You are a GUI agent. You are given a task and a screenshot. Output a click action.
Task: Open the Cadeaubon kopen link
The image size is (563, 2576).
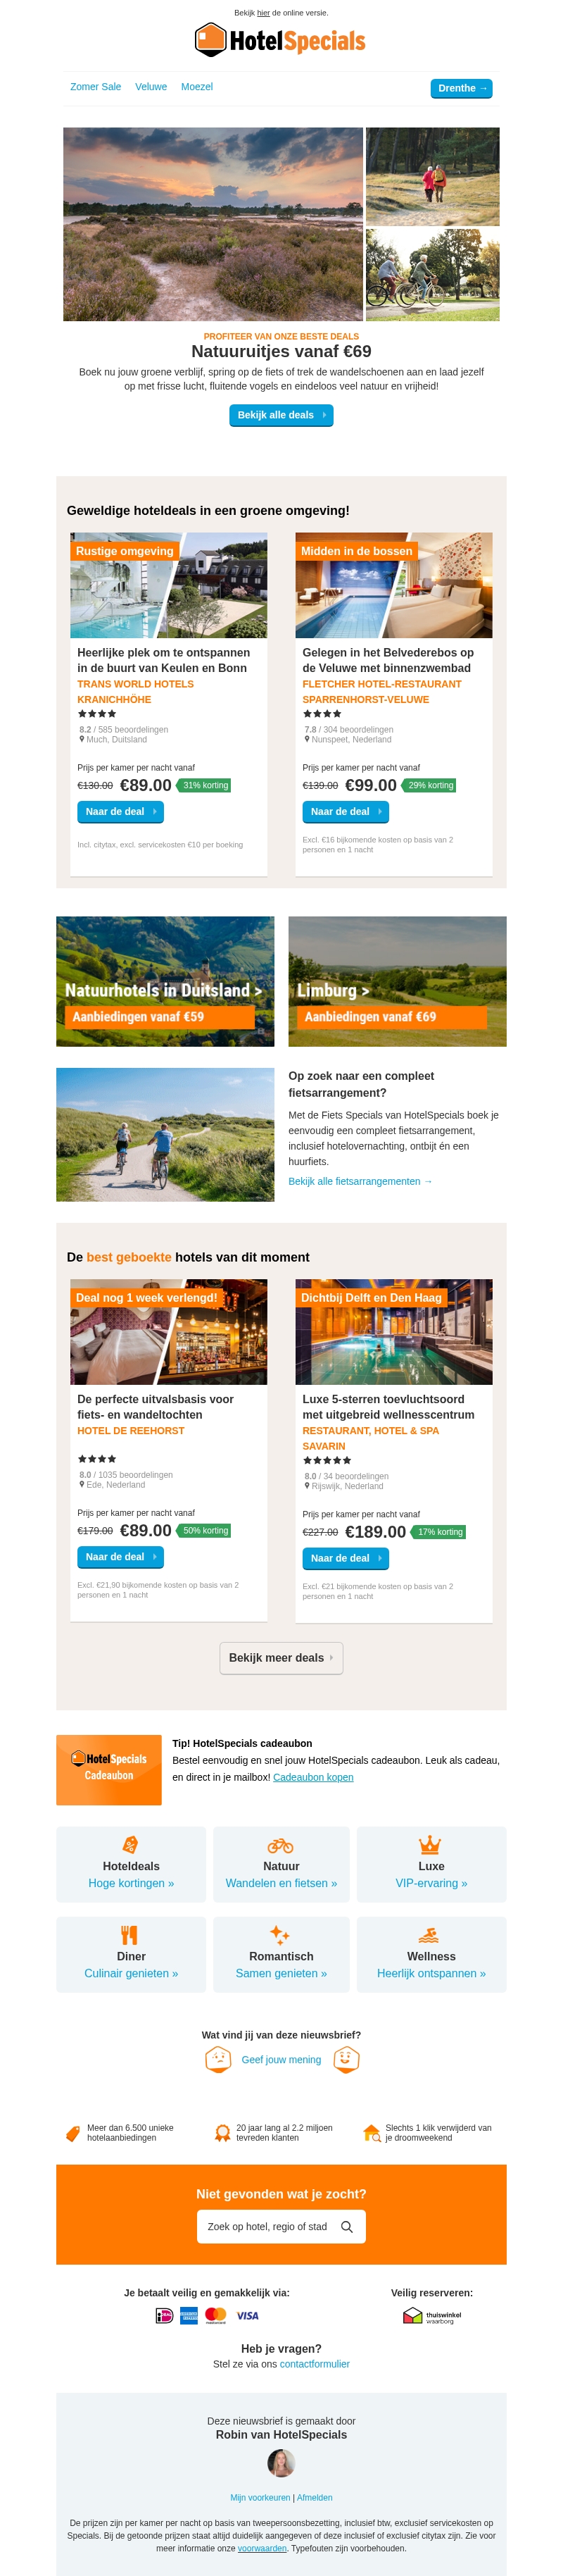pos(313,1777)
